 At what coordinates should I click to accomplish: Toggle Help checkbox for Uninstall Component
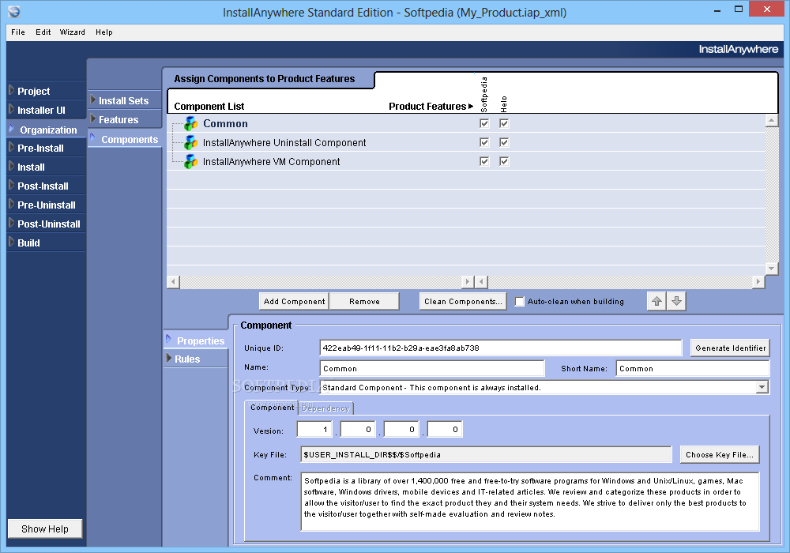click(504, 142)
